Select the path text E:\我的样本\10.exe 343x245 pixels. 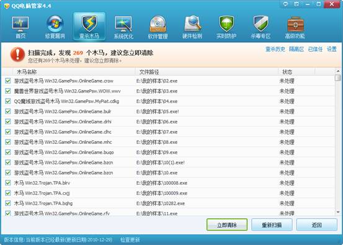pos(157,173)
